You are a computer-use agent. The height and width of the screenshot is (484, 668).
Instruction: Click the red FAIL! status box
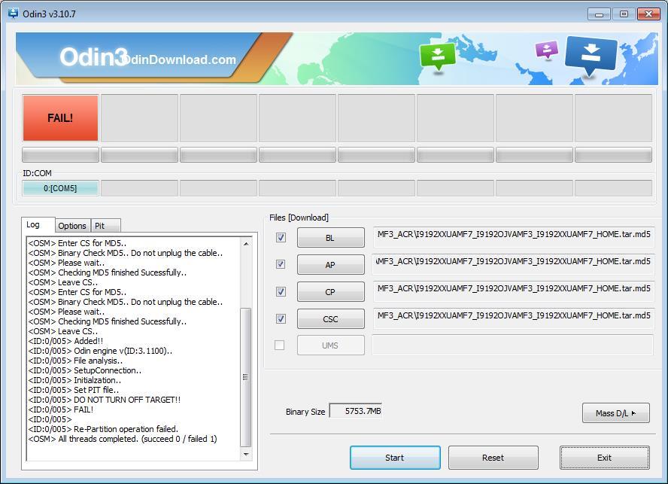click(x=60, y=117)
